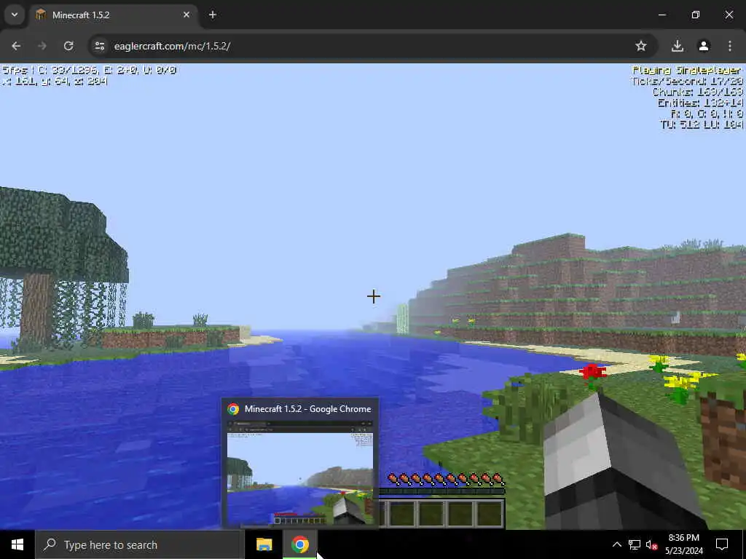Restore down the Chrome window
Screen dimensions: 746x559
pyautogui.click(x=696, y=15)
